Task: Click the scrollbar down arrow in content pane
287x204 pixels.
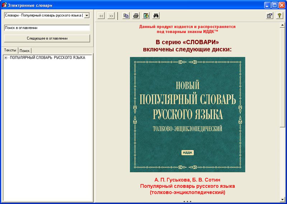Action: coord(283,198)
